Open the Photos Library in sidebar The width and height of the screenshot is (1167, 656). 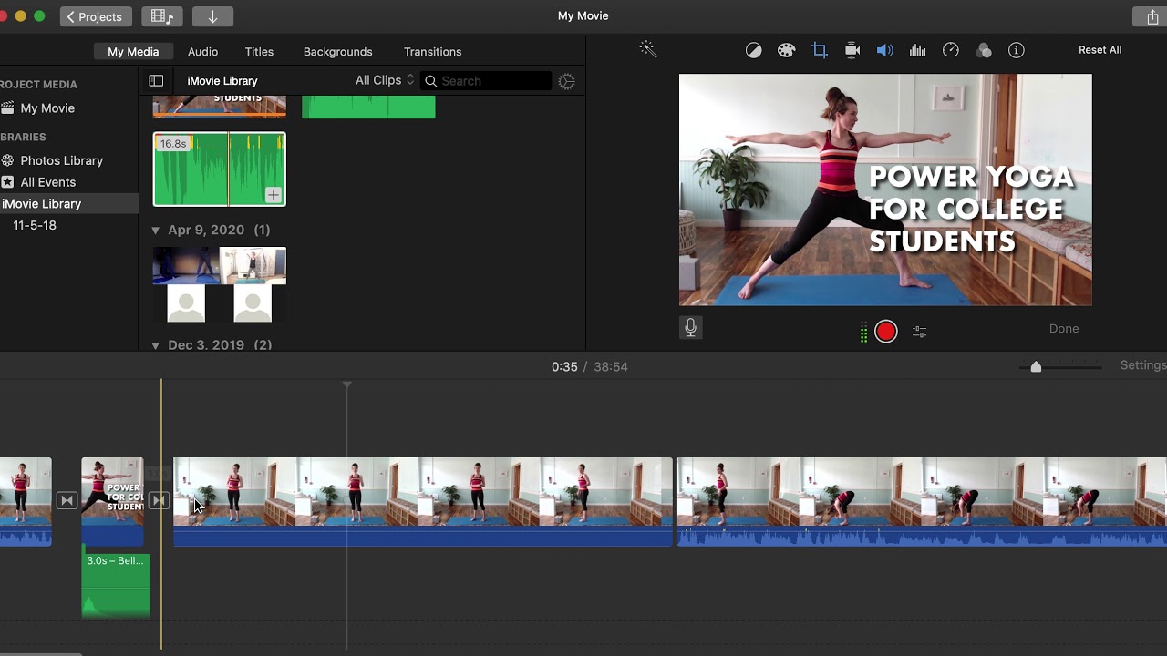[61, 160]
